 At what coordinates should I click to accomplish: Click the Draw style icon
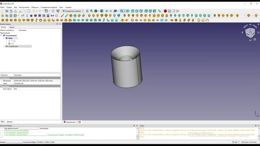pos(96,11)
